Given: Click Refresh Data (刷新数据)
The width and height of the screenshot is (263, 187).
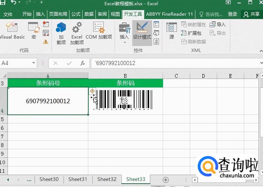Looking at the screenshot, I should (193, 42).
